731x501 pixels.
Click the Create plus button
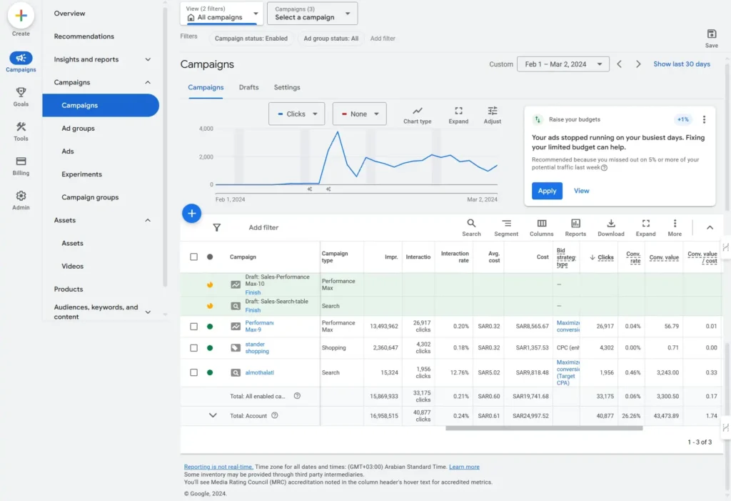coord(21,16)
